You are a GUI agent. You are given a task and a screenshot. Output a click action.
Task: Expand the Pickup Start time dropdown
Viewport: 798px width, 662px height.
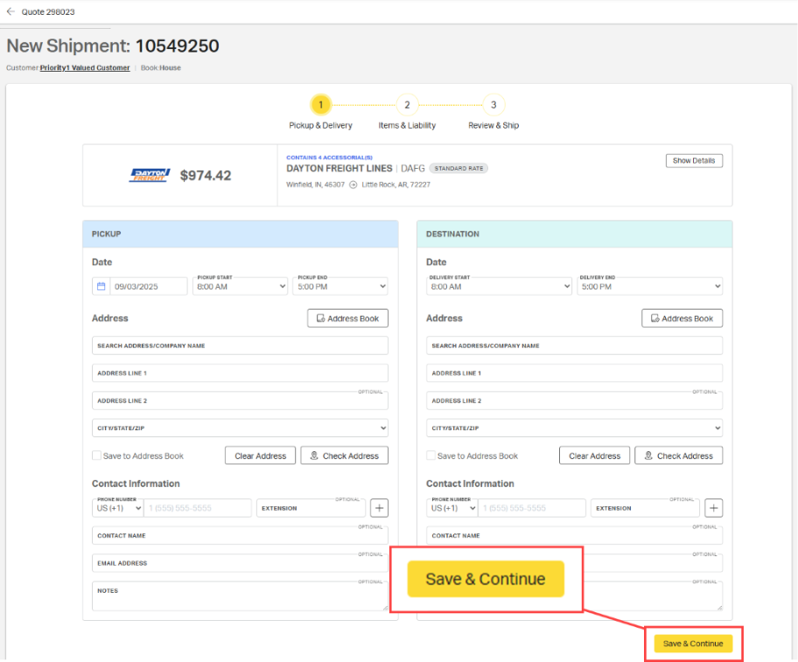[240, 286]
